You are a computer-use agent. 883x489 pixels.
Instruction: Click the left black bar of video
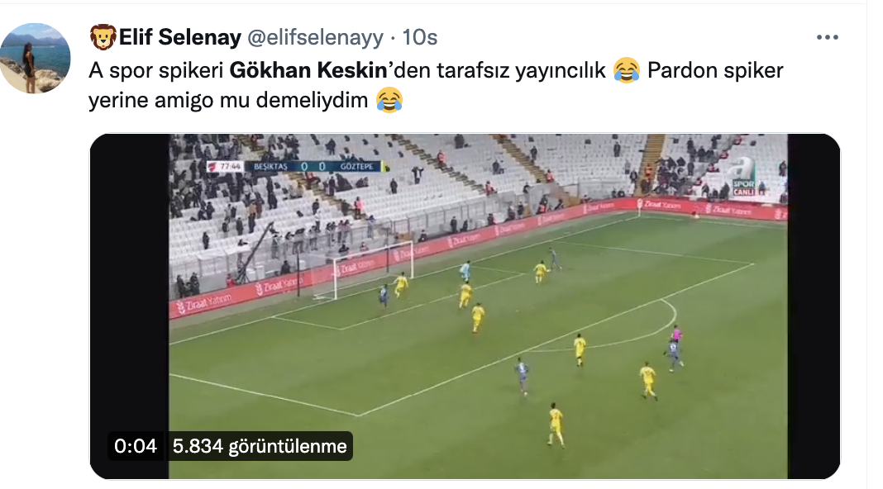tap(130, 306)
